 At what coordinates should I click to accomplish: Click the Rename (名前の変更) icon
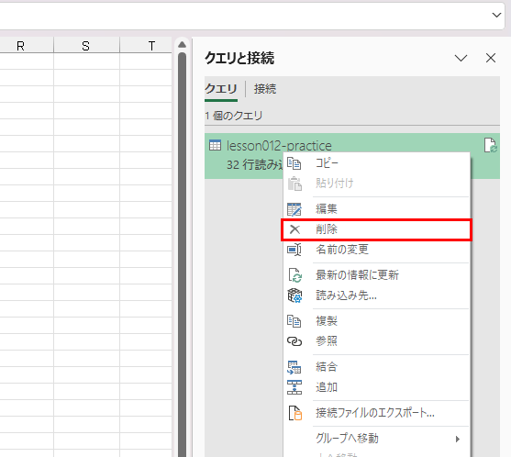(x=294, y=250)
